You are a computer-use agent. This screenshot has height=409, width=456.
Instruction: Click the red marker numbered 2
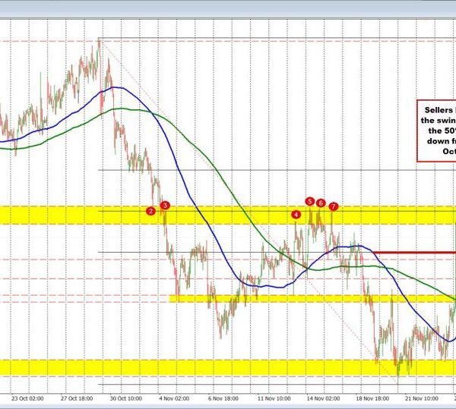tap(151, 211)
